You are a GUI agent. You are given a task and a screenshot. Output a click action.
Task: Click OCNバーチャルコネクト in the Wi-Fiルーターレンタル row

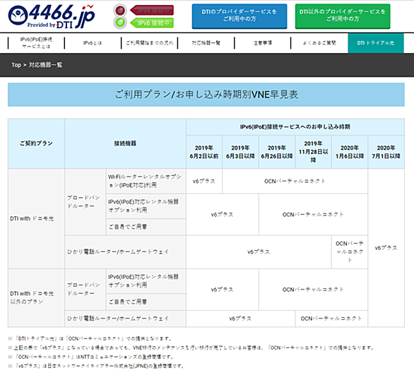tap(295, 181)
